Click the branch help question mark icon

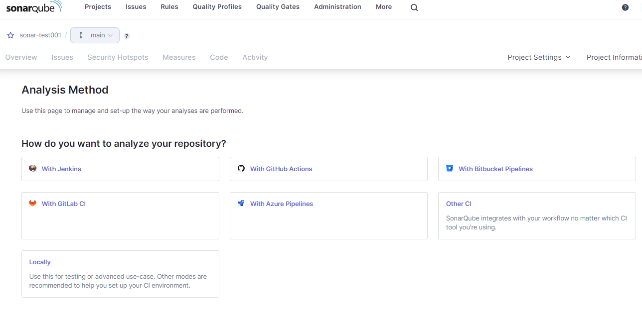[127, 36]
